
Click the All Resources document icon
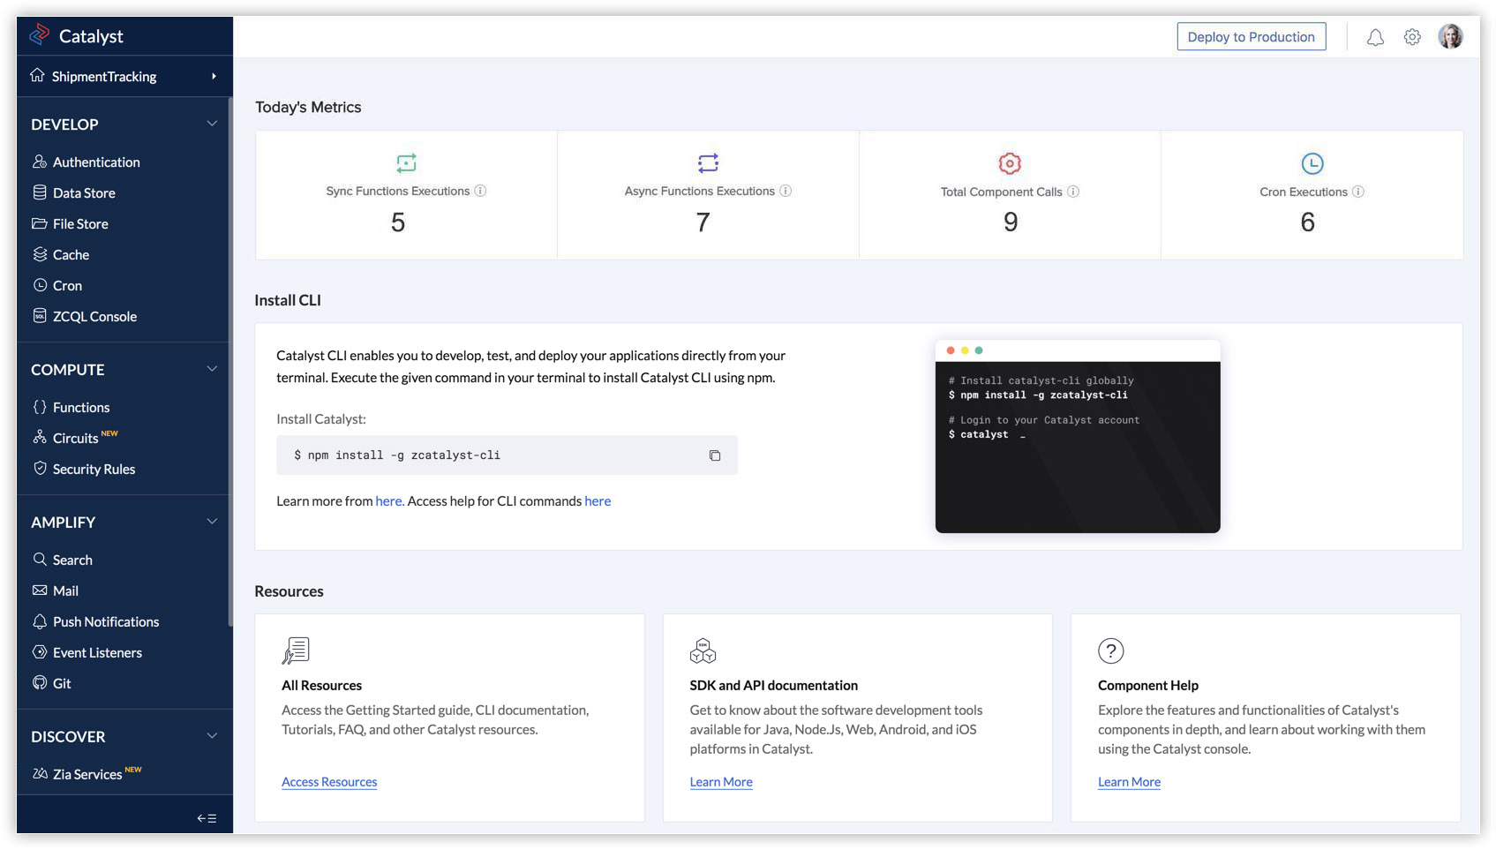(x=296, y=651)
